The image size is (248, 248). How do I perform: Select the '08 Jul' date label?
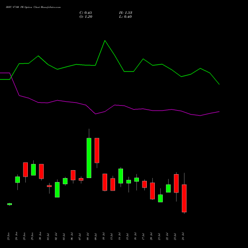click(x=88, y=236)
